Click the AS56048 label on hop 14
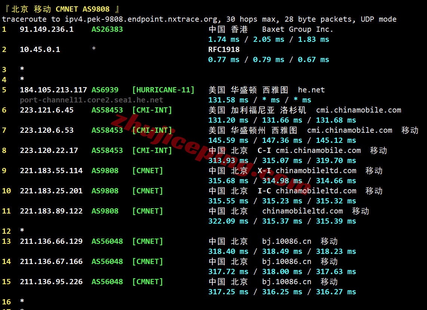Screen dimensions: 427x310 point(107,261)
